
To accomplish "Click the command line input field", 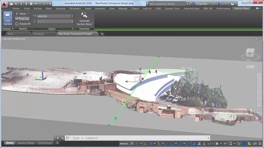I will point(137,138).
